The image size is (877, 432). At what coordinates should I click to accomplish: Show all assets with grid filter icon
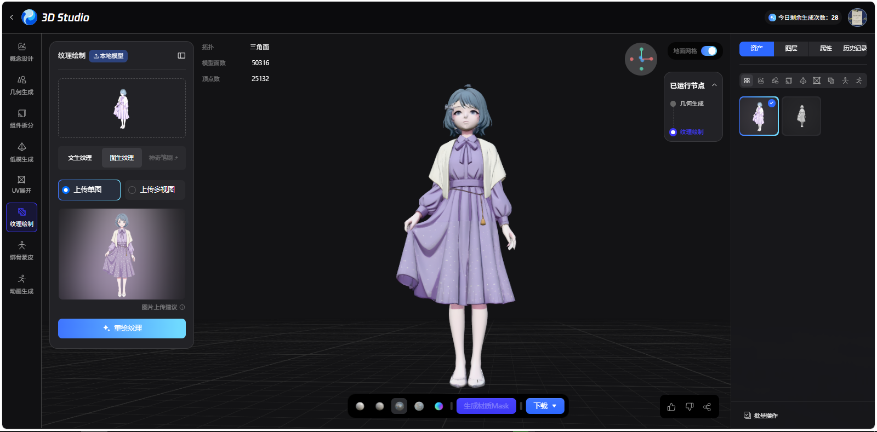coord(747,80)
